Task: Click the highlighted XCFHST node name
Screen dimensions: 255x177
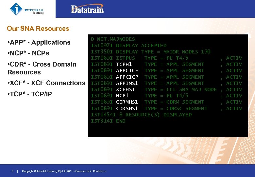Action: coord(126,89)
